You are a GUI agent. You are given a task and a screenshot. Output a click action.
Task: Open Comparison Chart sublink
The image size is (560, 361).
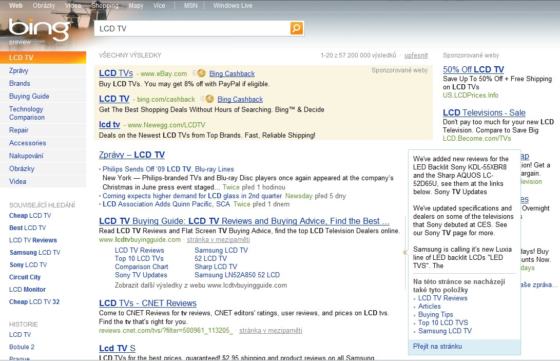coord(142,267)
